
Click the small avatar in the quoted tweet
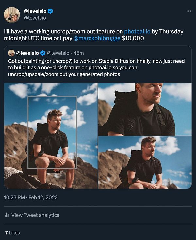coord(11,53)
